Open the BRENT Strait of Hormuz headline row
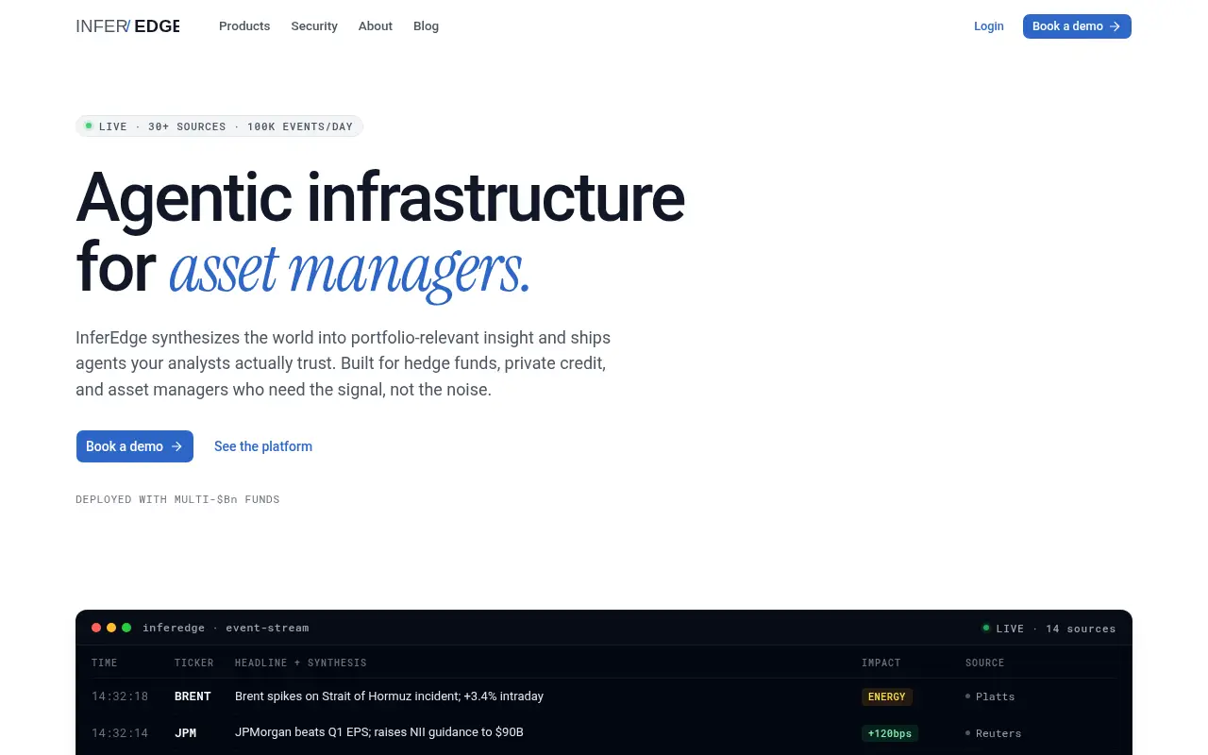 pyautogui.click(x=604, y=696)
